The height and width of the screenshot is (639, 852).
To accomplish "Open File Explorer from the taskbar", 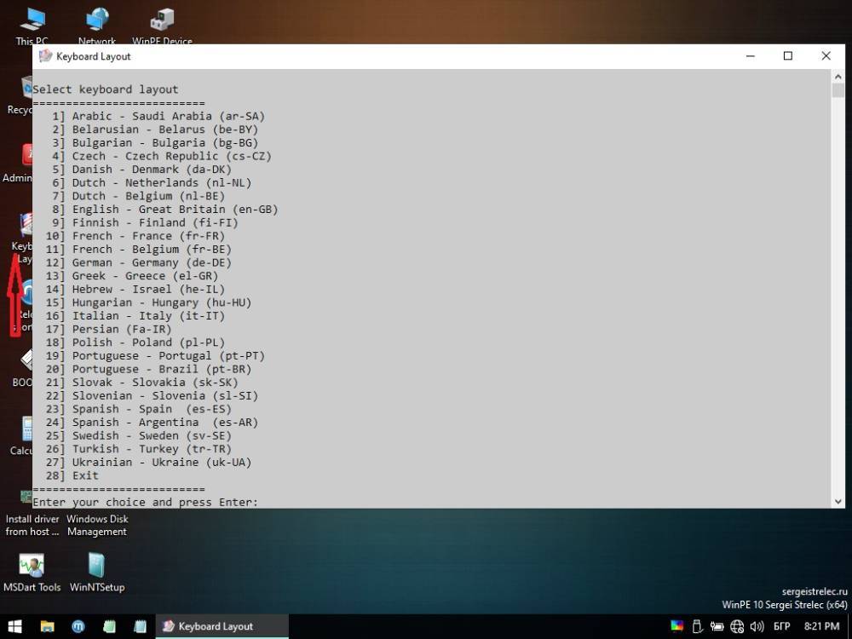I will coord(47,626).
